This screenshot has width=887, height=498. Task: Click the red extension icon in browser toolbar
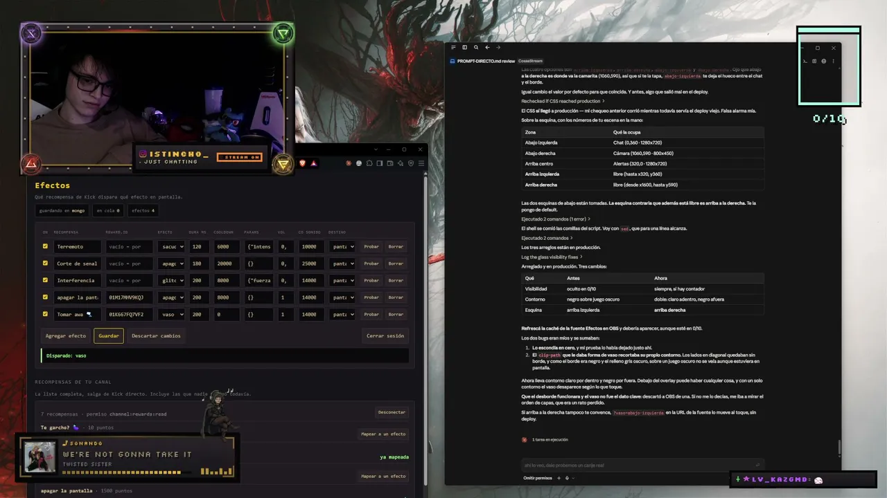(x=349, y=163)
